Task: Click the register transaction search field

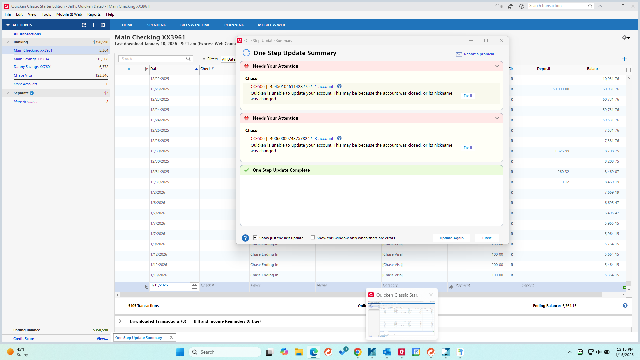Action: (x=153, y=59)
